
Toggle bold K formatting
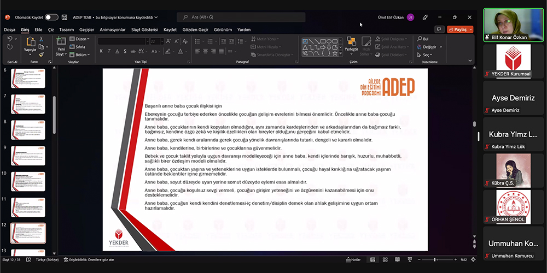[101, 51]
